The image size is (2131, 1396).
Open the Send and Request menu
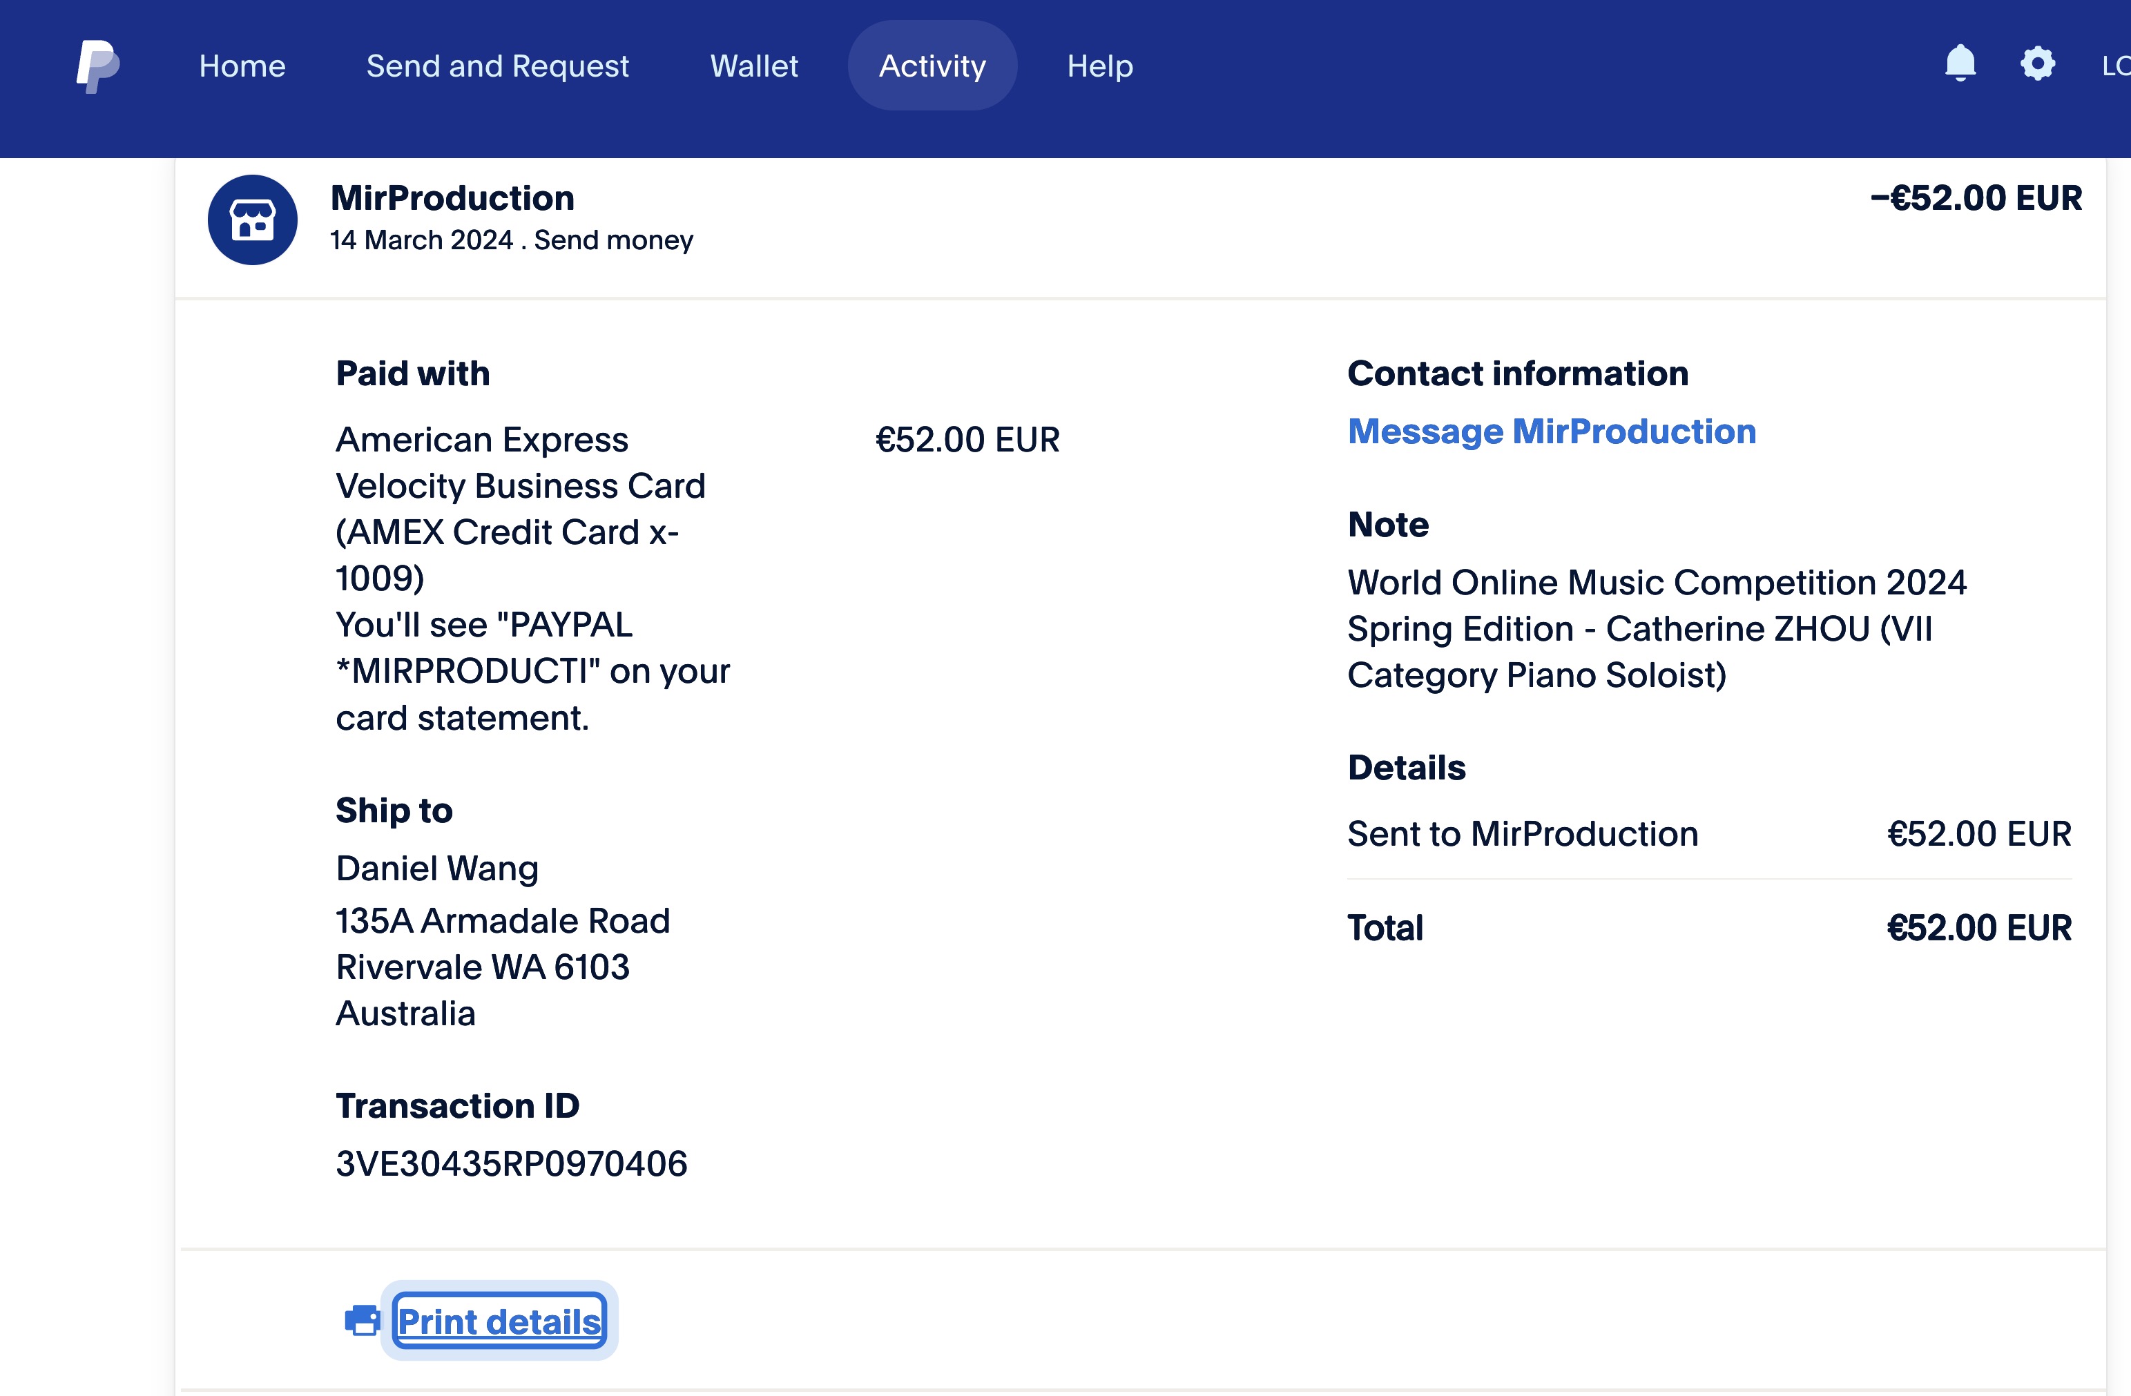(497, 66)
